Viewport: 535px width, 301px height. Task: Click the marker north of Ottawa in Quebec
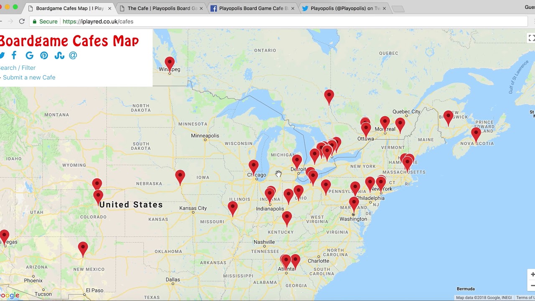tap(329, 97)
